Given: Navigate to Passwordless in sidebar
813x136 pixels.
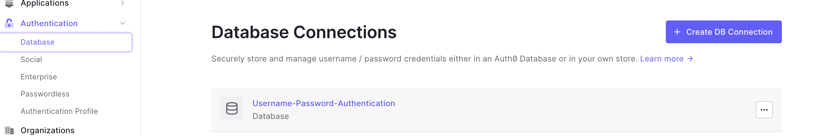Looking at the screenshot, I should tap(45, 94).
